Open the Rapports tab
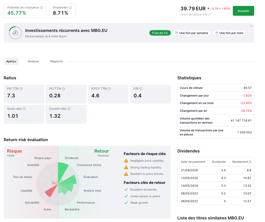265x222 pixels. 56,61
